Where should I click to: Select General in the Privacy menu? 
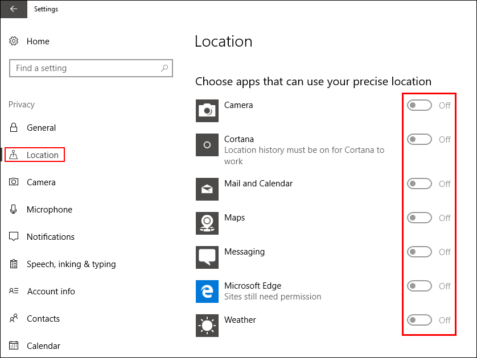click(42, 128)
